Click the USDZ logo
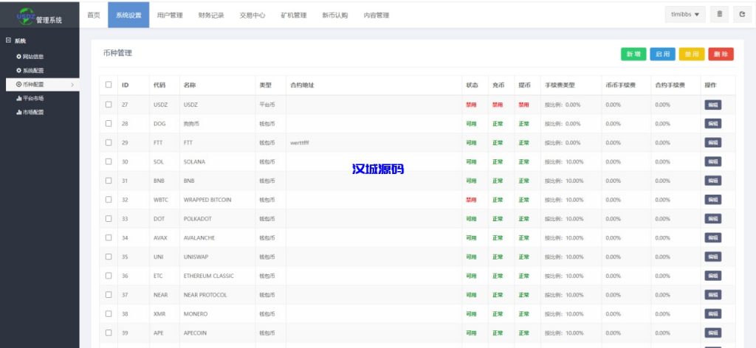This screenshot has height=348, width=756. (26, 16)
